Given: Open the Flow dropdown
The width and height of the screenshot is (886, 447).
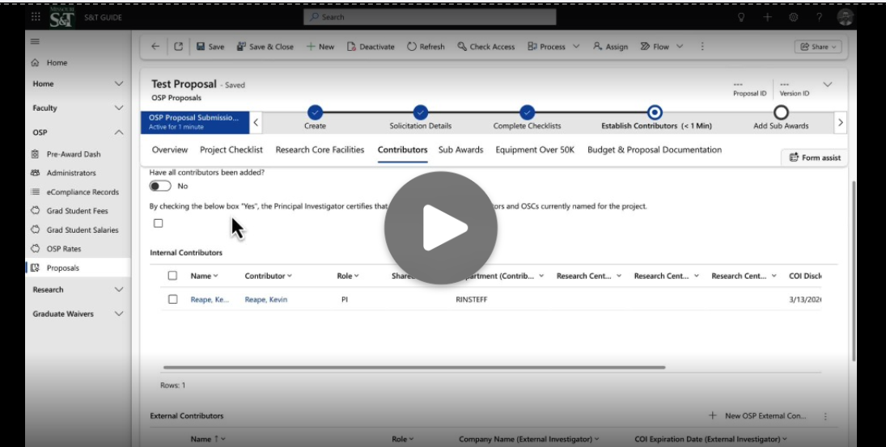Looking at the screenshot, I should pos(661,47).
